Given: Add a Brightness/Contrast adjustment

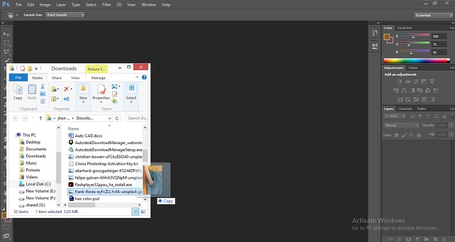Looking at the screenshot, I should tap(400, 81).
